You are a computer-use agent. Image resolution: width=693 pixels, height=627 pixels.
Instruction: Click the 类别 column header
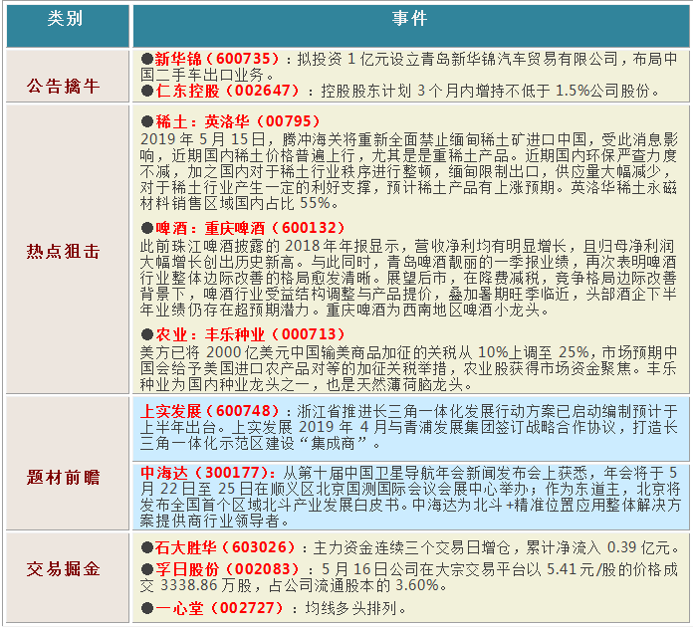[68, 26]
